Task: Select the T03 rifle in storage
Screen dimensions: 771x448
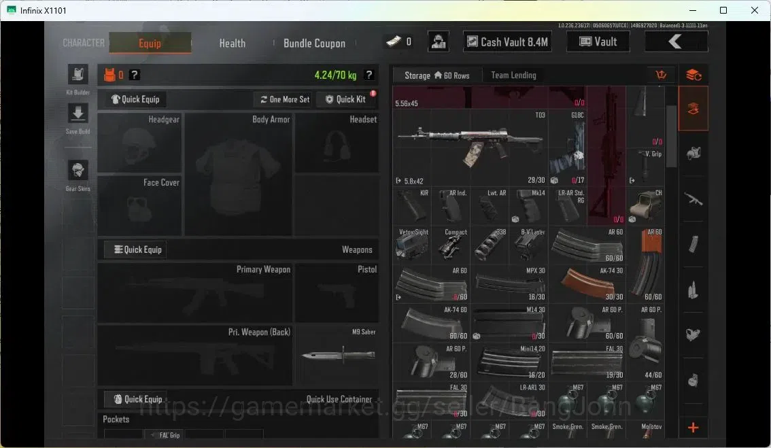Action: tap(470, 147)
